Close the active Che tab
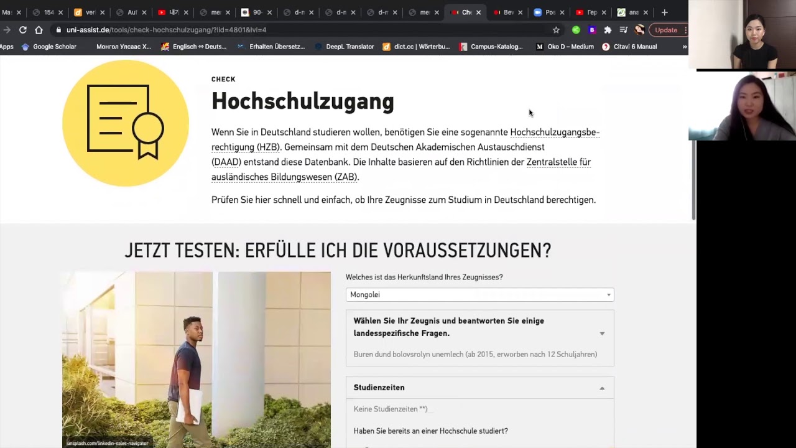Image resolution: width=796 pixels, height=448 pixels. tap(478, 12)
